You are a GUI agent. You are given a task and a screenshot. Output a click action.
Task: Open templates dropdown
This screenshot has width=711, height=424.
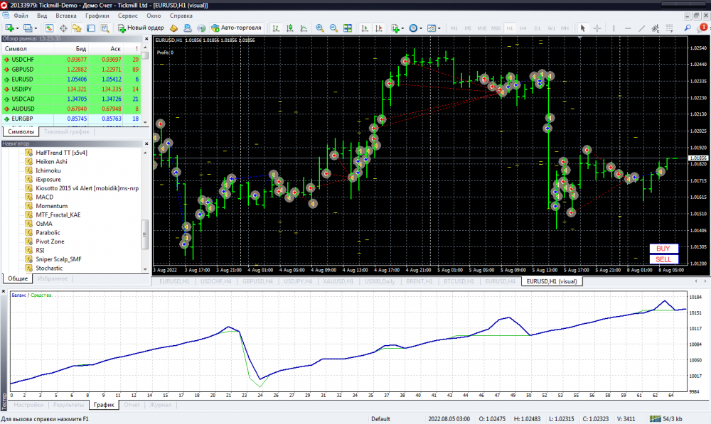[x=439, y=28]
